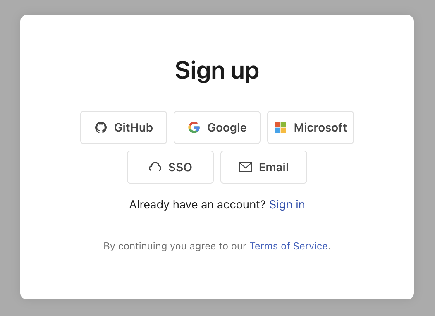Click the GitHub logo icon
435x316 pixels.
(x=100, y=127)
